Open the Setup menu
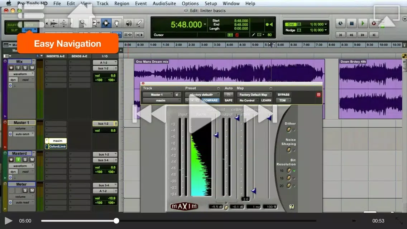Screen dimensions: 407x229 click(211, 3)
